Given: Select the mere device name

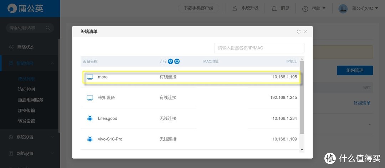Looking at the screenshot, I should (x=103, y=77).
